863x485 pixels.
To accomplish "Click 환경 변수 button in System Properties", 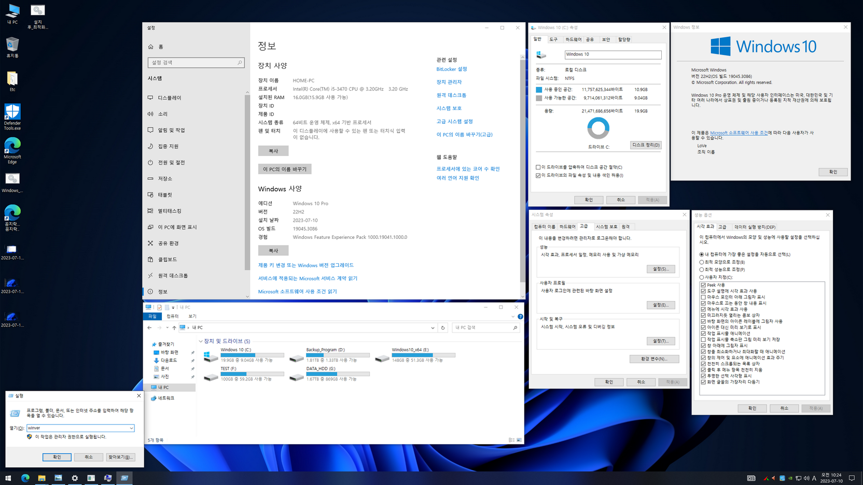I will pos(654,359).
